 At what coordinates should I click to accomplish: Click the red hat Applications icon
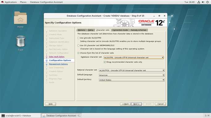2,2
